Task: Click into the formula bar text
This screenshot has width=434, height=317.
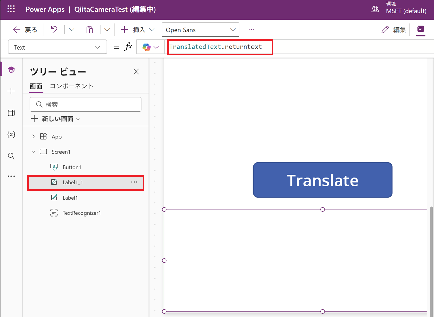Action: (x=216, y=47)
